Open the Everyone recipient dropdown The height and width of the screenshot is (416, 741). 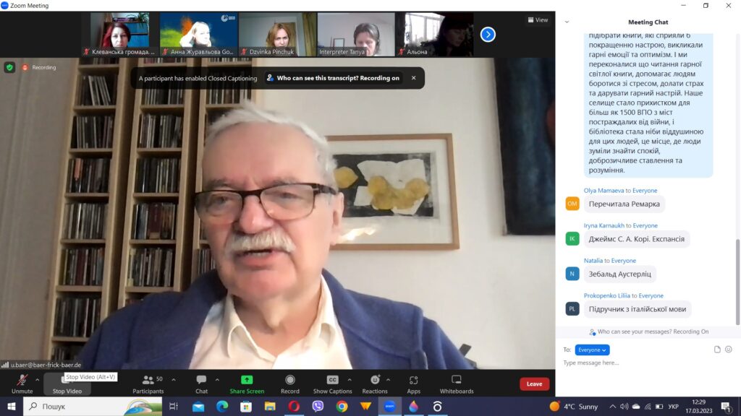[592, 350]
